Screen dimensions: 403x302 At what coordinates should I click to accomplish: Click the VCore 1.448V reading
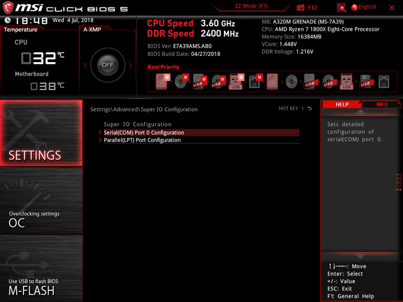[x=279, y=44]
